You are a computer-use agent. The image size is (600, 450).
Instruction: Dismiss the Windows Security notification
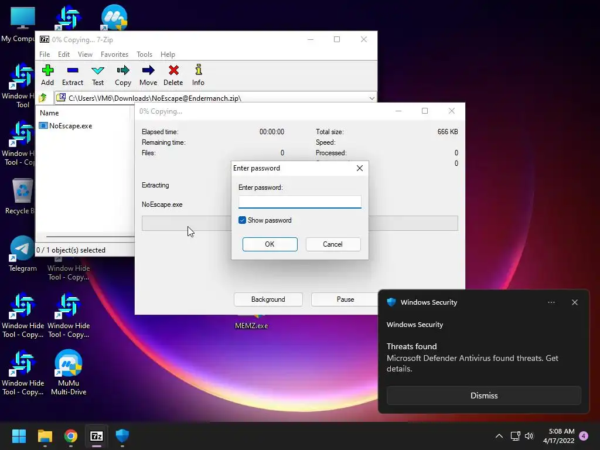[x=483, y=396]
